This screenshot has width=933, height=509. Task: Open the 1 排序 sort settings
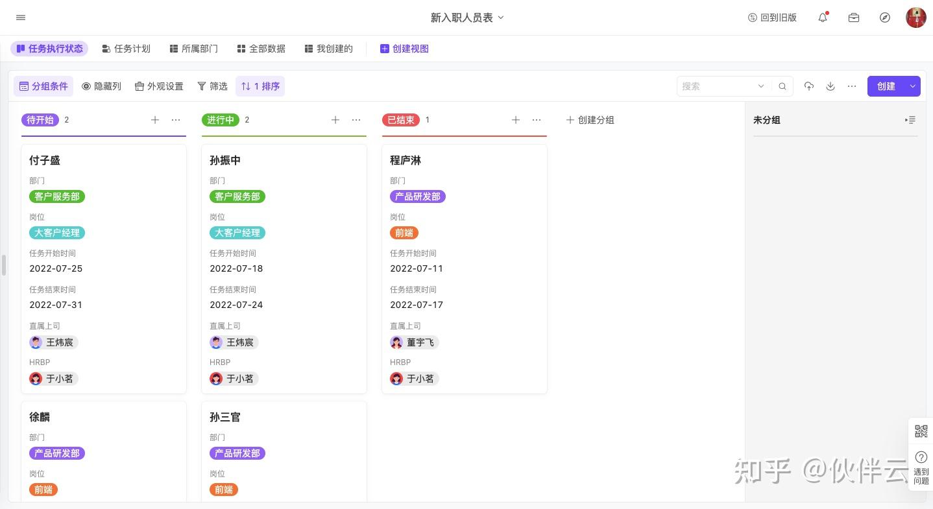pos(260,86)
